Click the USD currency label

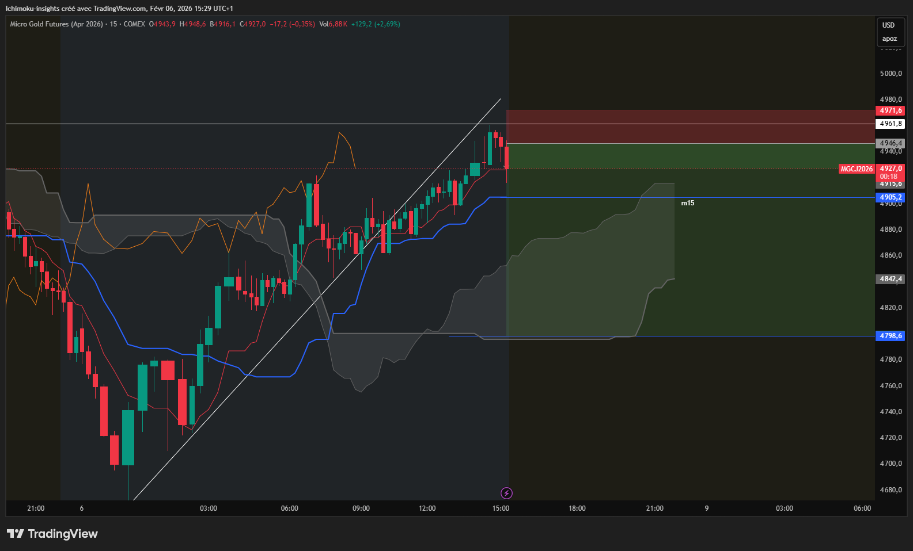889,25
